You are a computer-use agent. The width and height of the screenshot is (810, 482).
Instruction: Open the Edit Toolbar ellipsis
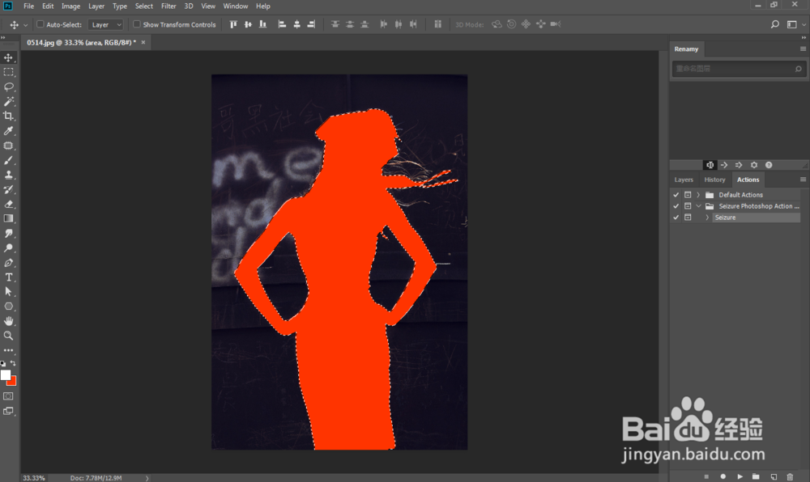(x=8, y=350)
